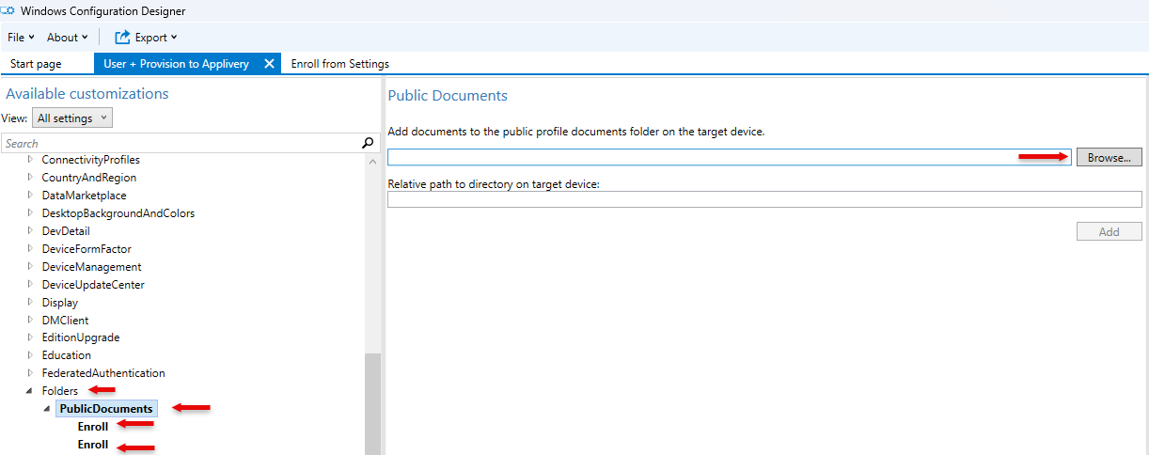Click the document file path field

(x=731, y=158)
